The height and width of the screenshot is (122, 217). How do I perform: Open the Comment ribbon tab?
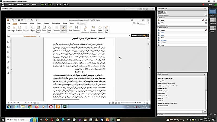24,23
